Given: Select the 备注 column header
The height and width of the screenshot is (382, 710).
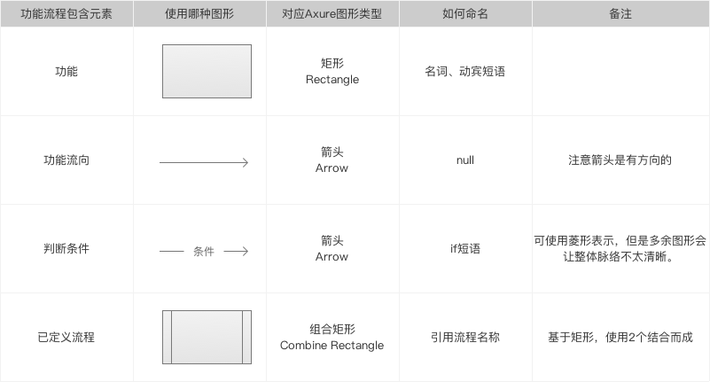Looking at the screenshot, I should point(620,13).
